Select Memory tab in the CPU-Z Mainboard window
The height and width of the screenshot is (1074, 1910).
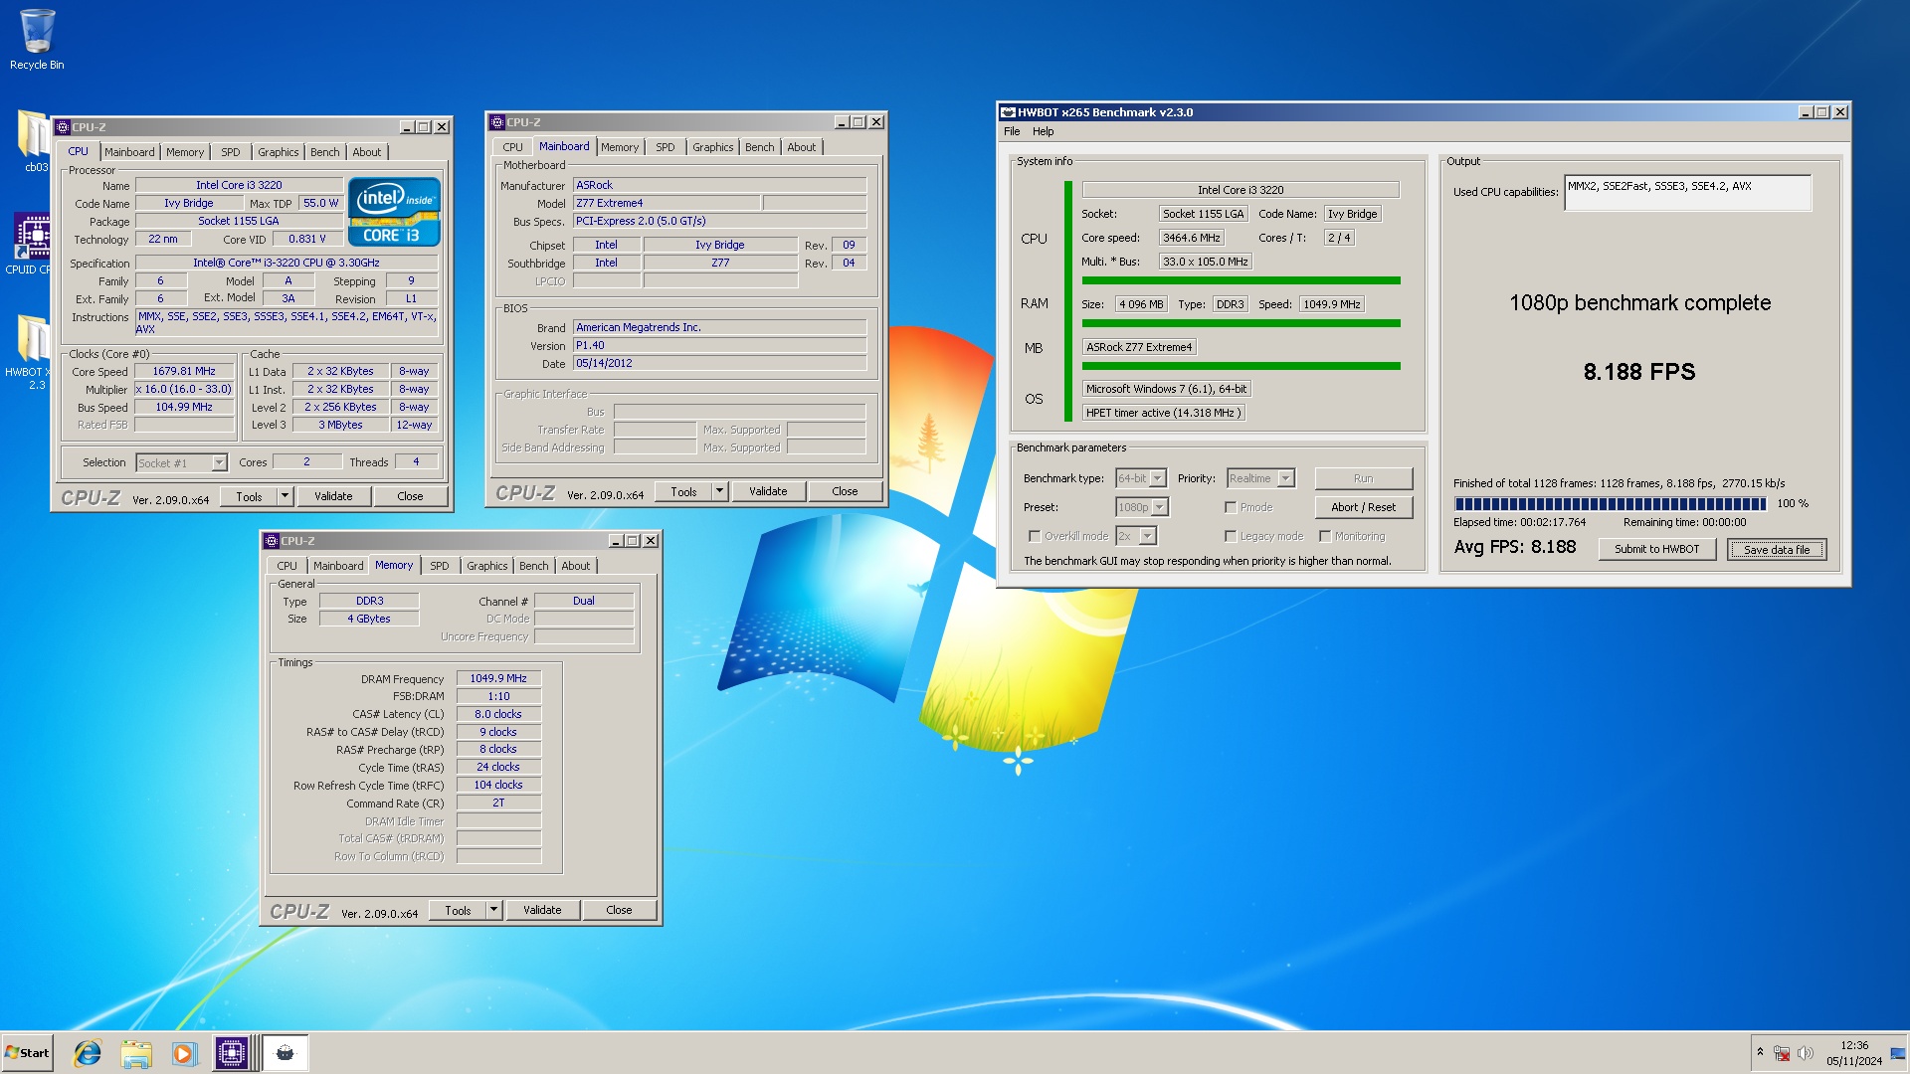[620, 147]
